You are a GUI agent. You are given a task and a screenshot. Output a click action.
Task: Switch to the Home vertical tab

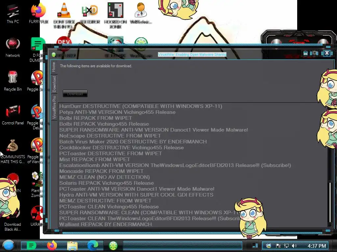[54, 67]
